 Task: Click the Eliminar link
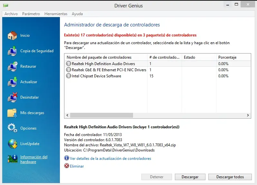77,166
